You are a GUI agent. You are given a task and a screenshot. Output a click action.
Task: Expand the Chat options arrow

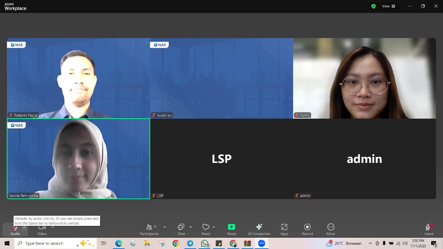(x=190, y=227)
